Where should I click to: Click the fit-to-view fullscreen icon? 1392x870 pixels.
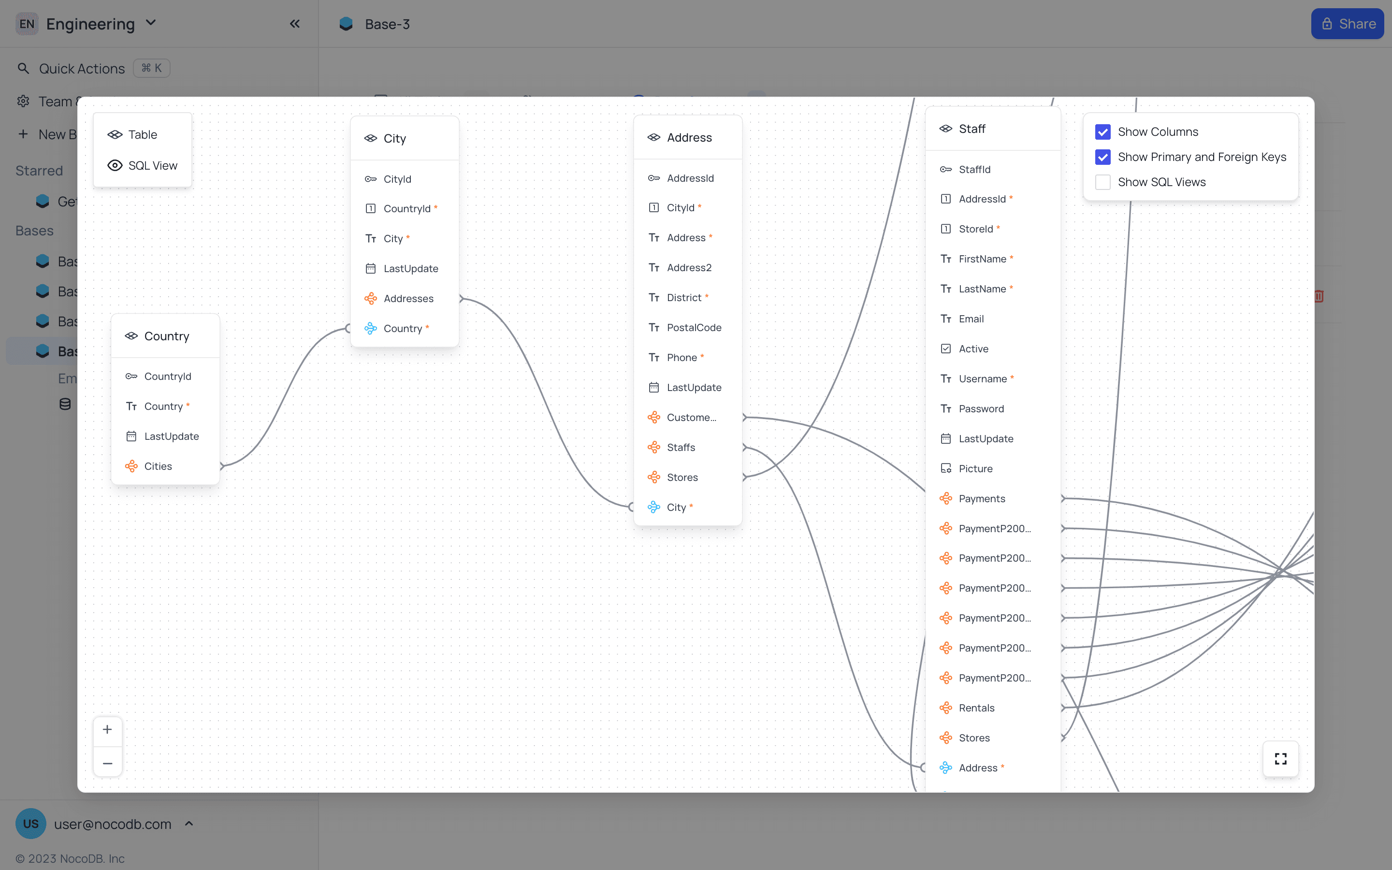pos(1280,759)
